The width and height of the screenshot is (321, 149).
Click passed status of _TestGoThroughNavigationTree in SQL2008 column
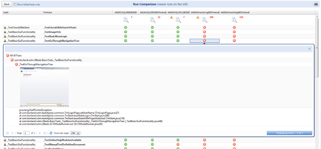coord(126,41)
